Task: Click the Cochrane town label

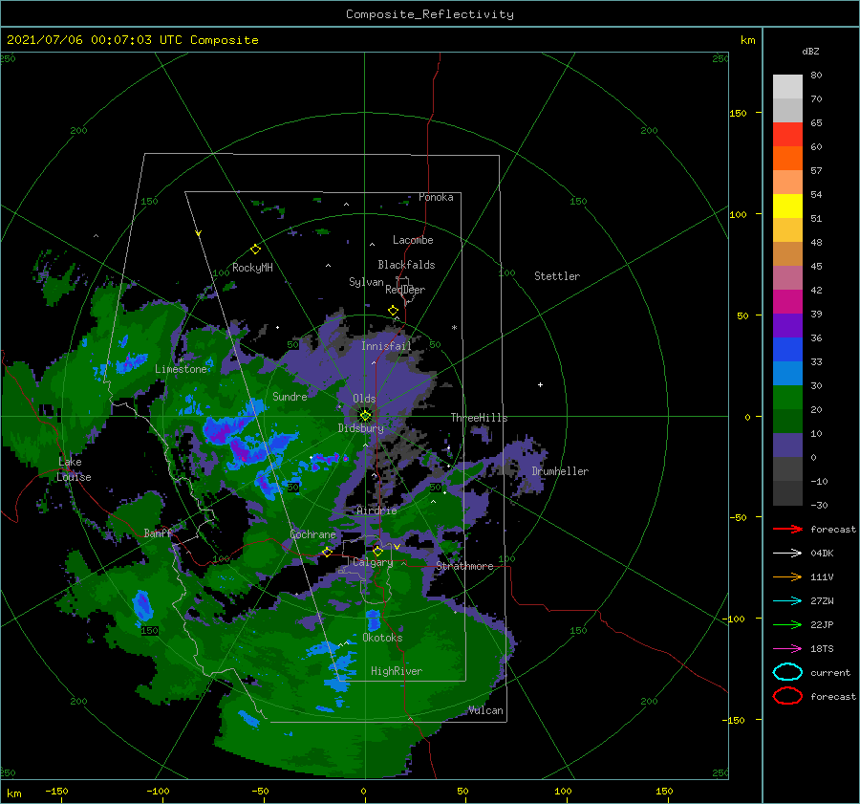Action: click(312, 534)
